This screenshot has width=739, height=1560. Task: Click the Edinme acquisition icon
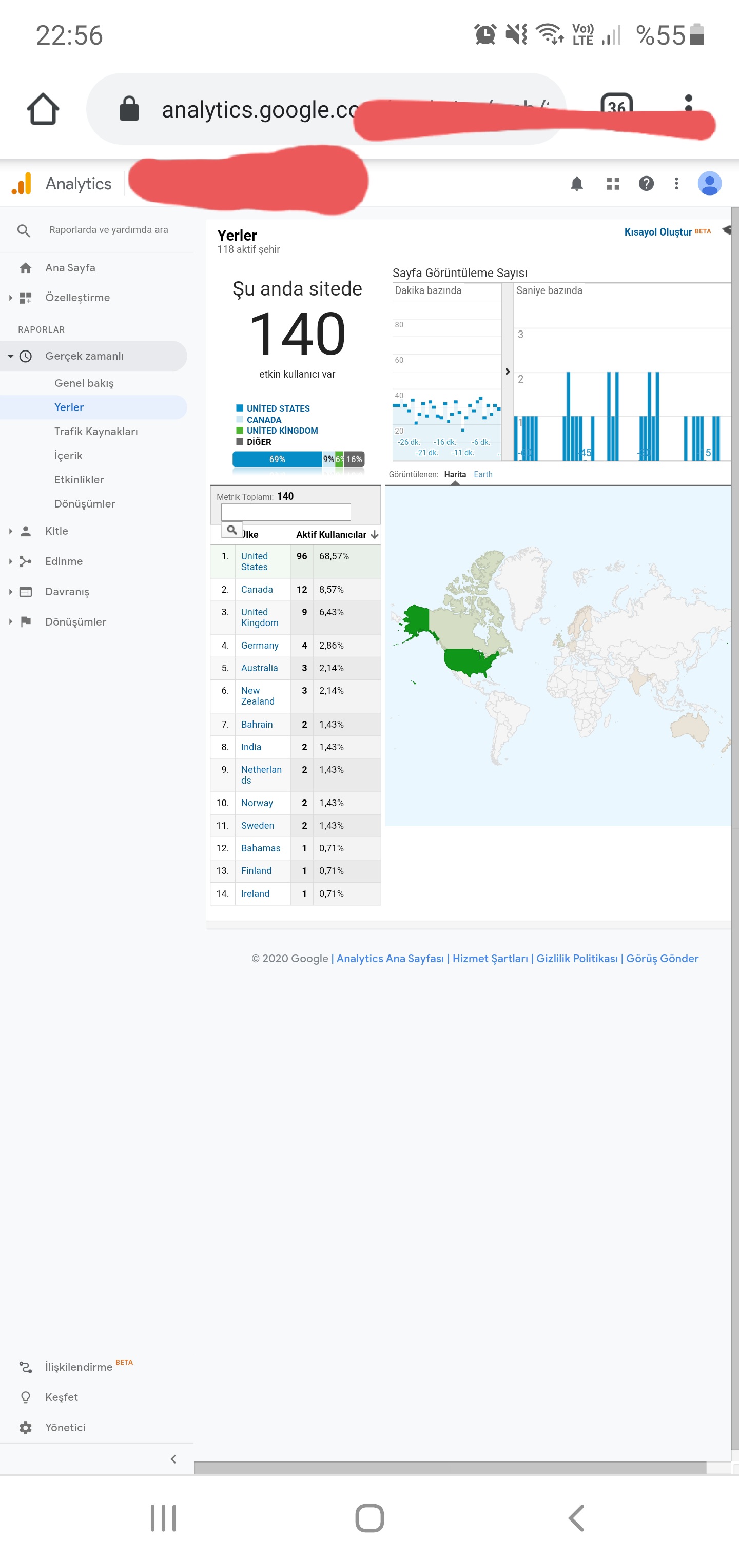coord(26,561)
